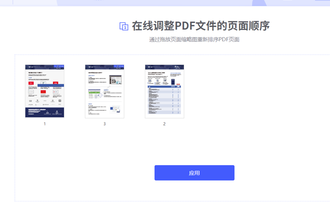Click the heading 在线调整PDF文件的页面顺序

200,26
